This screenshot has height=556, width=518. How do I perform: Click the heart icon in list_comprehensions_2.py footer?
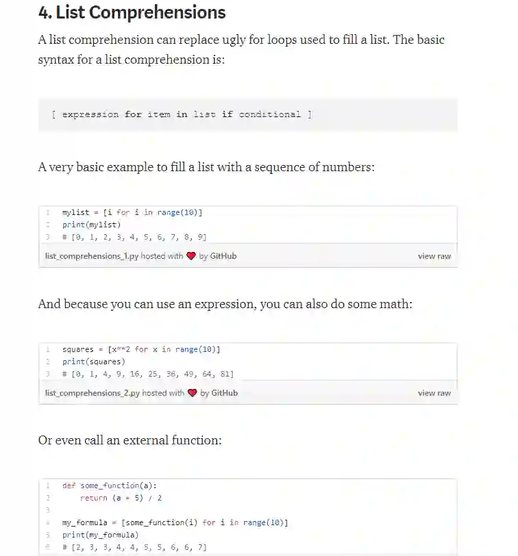coord(192,393)
